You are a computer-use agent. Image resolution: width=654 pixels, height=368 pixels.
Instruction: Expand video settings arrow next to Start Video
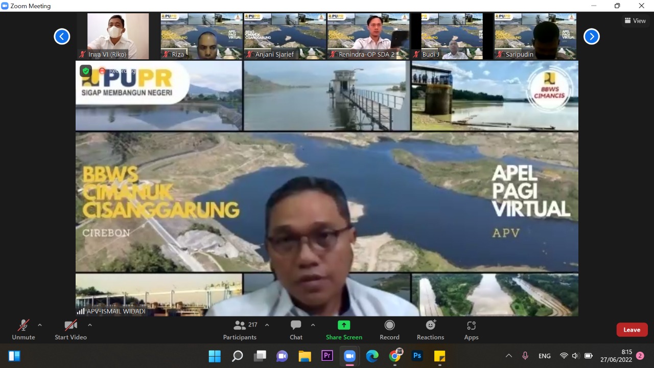(x=90, y=325)
